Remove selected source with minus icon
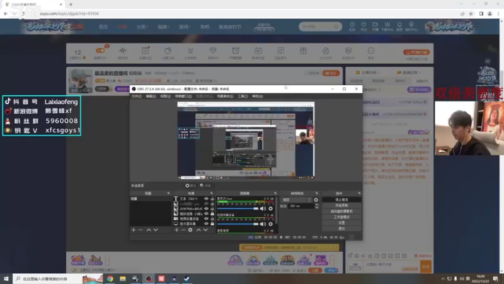The height and width of the screenshot is (284, 504). 183,230
